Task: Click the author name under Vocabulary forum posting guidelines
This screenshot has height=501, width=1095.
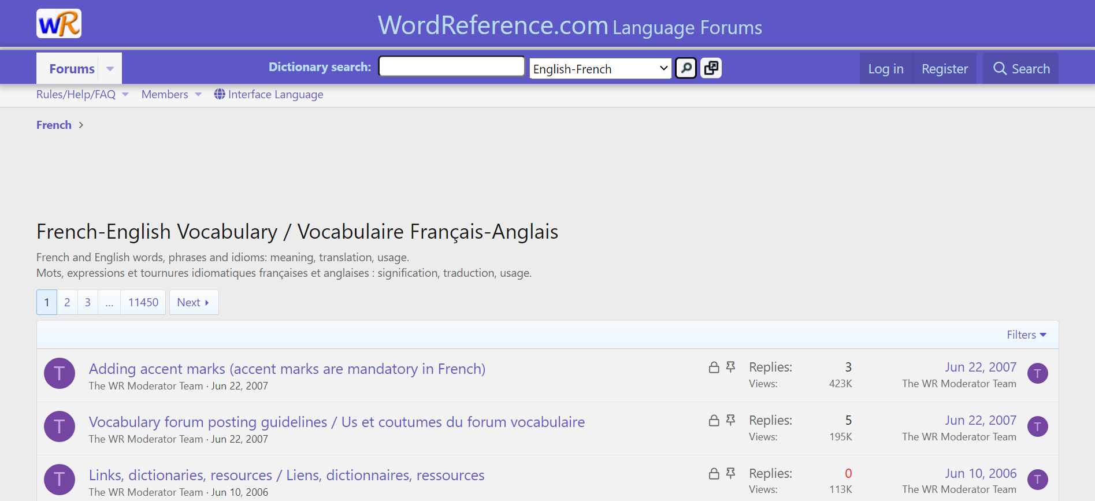Action: click(146, 439)
